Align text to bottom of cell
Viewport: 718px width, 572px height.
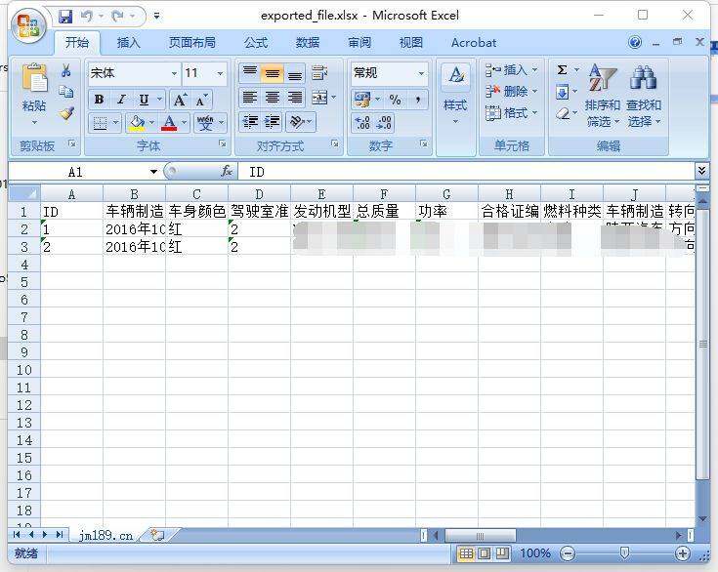pyautogui.click(x=295, y=72)
